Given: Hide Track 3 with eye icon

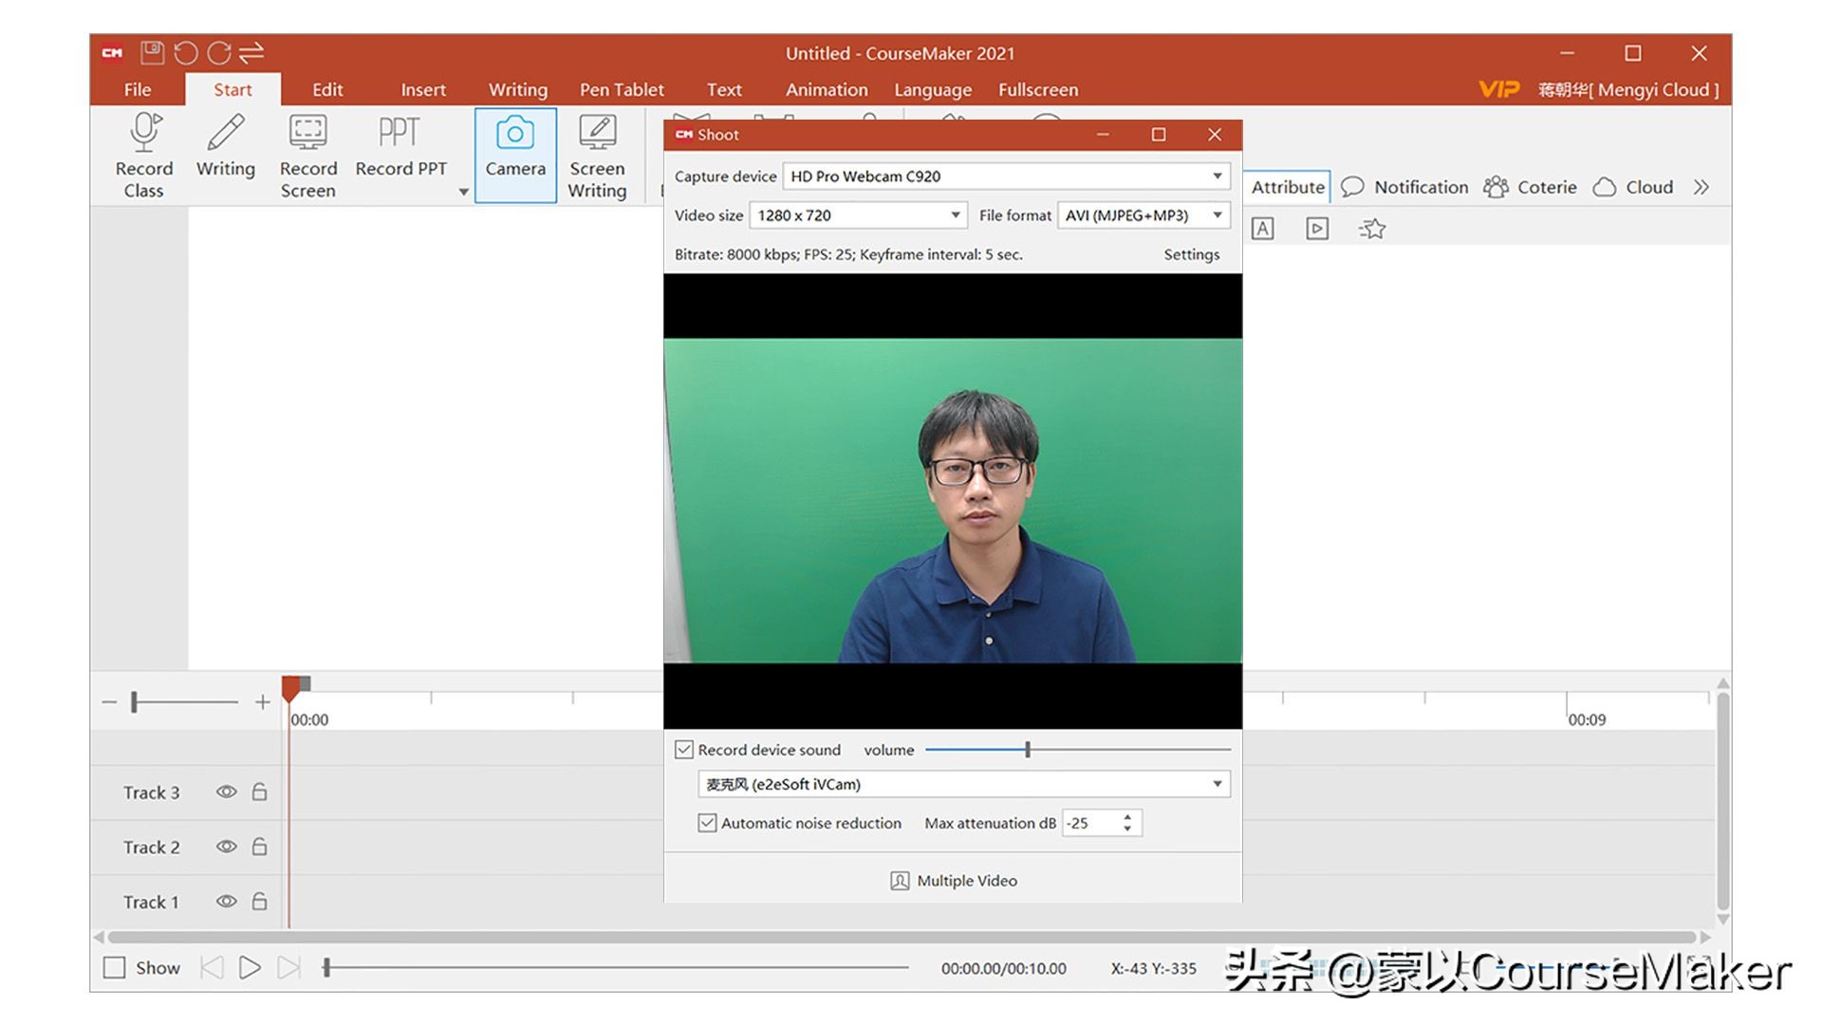Looking at the screenshot, I should [x=226, y=792].
